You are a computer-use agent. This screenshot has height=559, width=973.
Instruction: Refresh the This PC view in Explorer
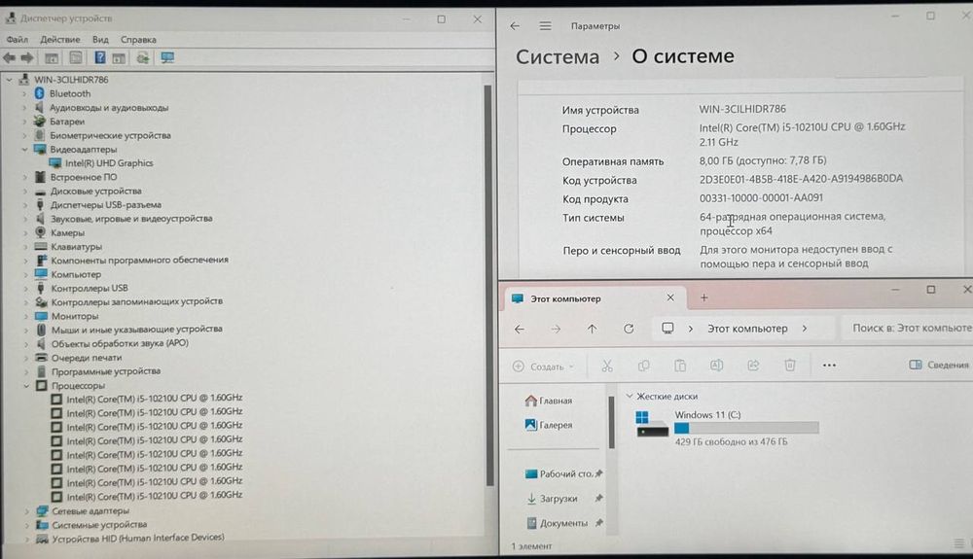(x=629, y=329)
